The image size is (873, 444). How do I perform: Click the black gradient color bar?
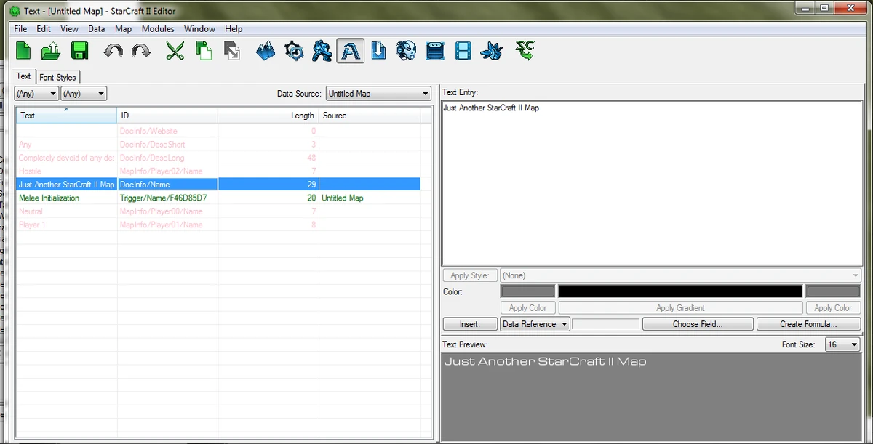coord(679,290)
